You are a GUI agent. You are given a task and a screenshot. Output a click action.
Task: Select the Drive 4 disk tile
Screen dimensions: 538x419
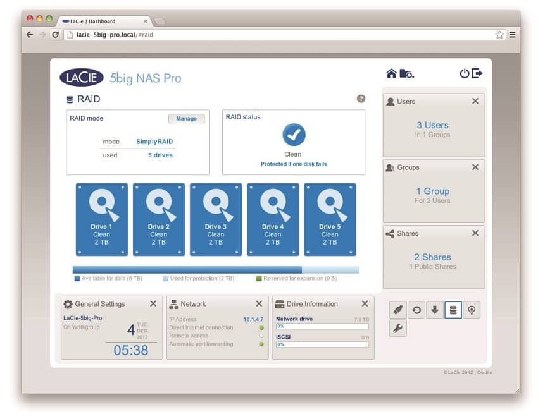[273, 219]
